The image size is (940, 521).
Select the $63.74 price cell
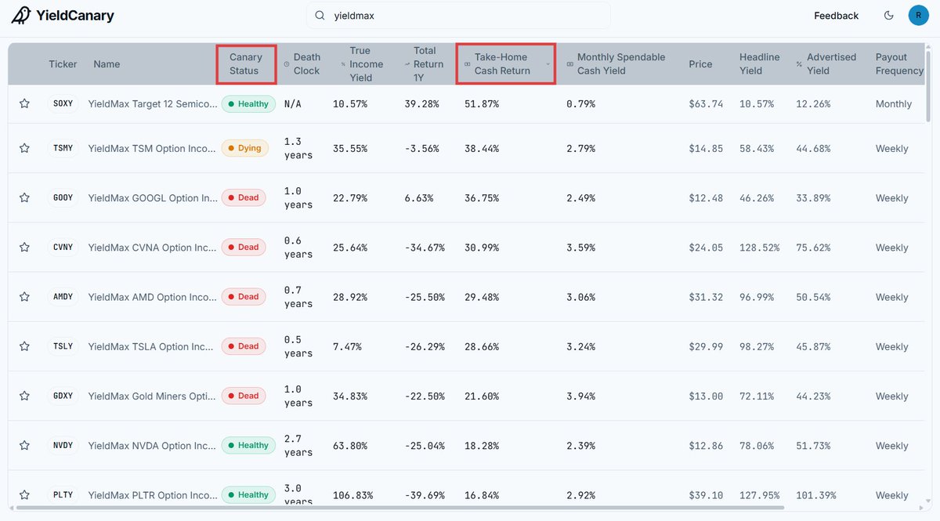point(706,103)
